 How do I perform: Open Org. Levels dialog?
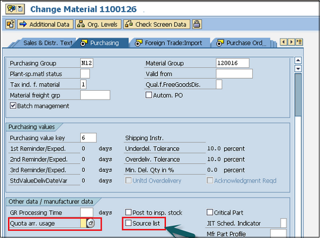[98, 25]
